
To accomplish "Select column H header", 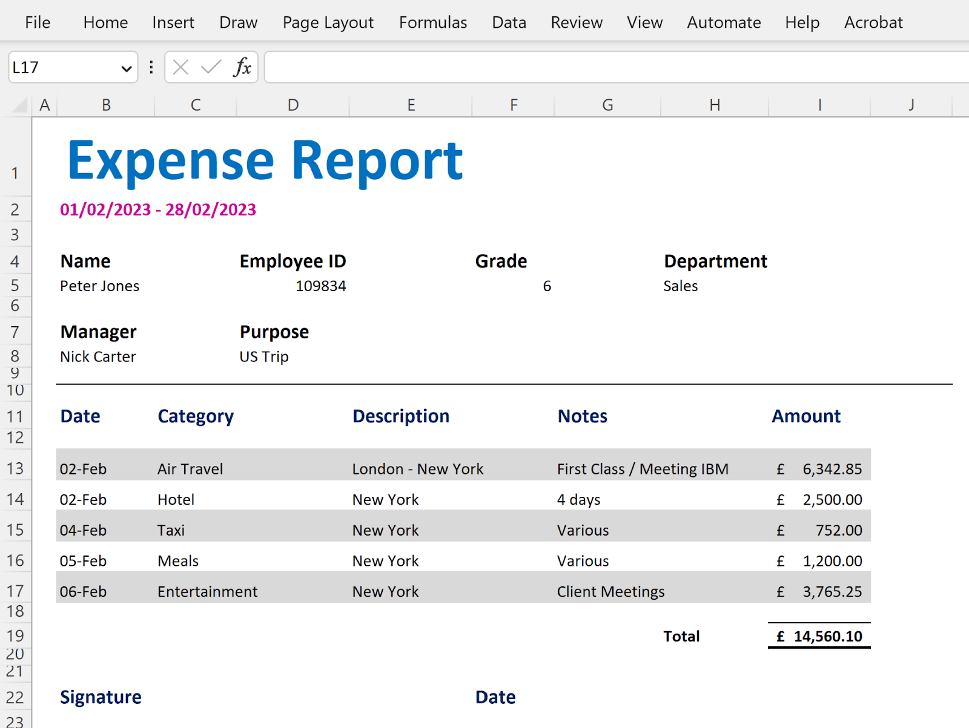I will point(715,105).
